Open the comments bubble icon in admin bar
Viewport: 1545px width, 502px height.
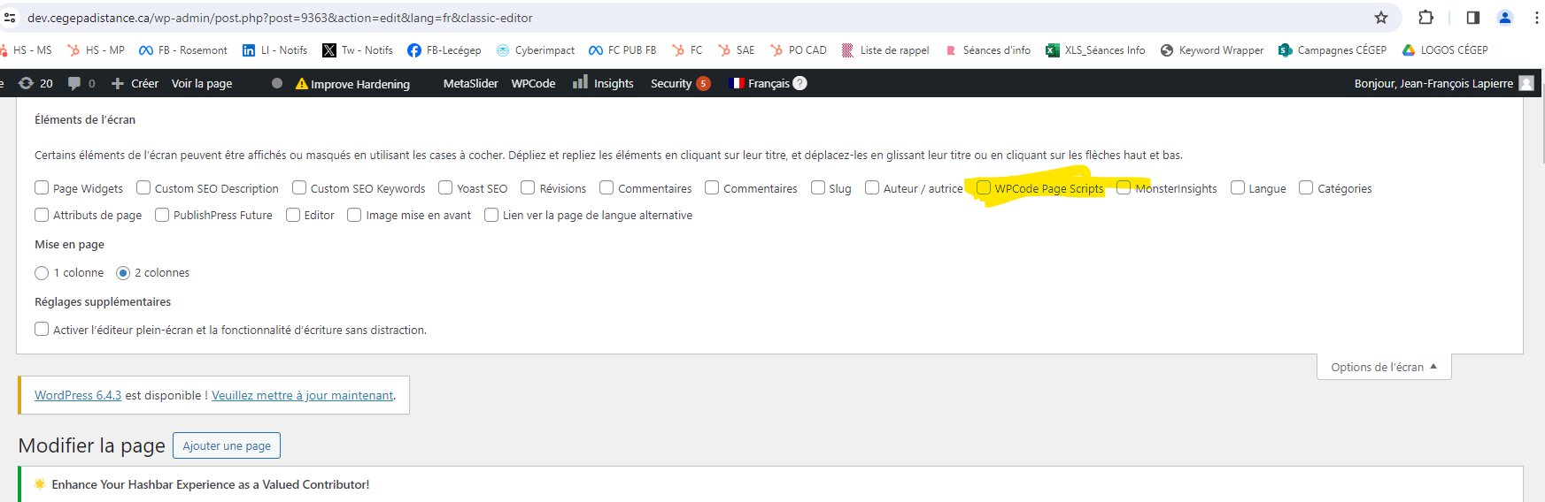tap(75, 83)
